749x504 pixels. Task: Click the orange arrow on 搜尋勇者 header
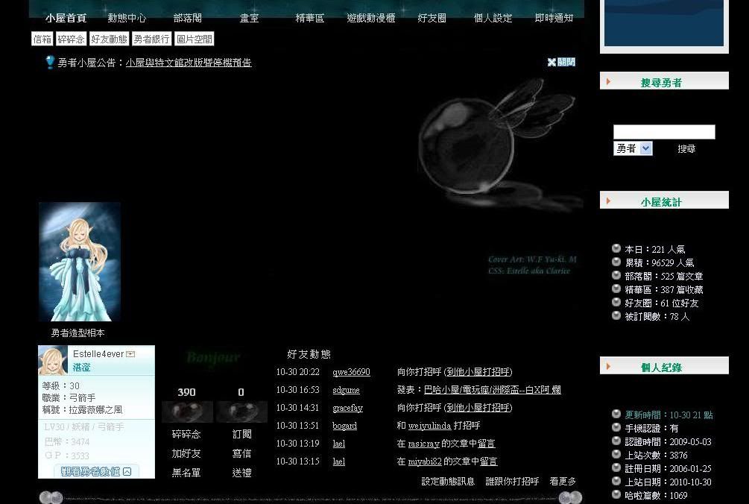click(x=609, y=82)
